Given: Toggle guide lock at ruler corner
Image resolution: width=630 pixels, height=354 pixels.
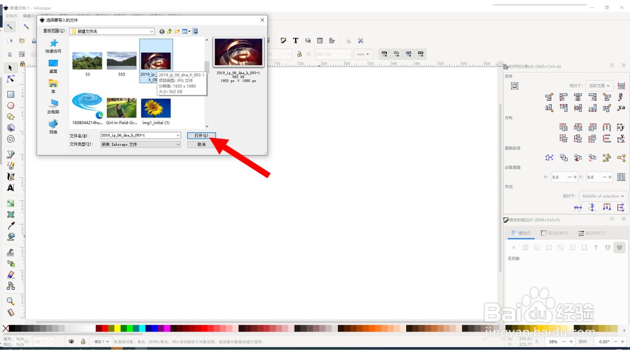Looking at the screenshot, I should click(x=22, y=64).
